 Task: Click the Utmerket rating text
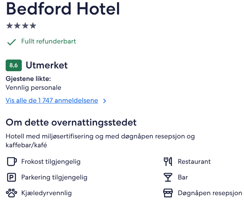(47, 65)
